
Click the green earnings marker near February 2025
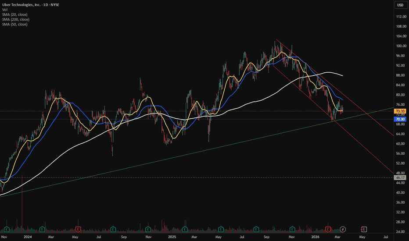(x=185, y=229)
